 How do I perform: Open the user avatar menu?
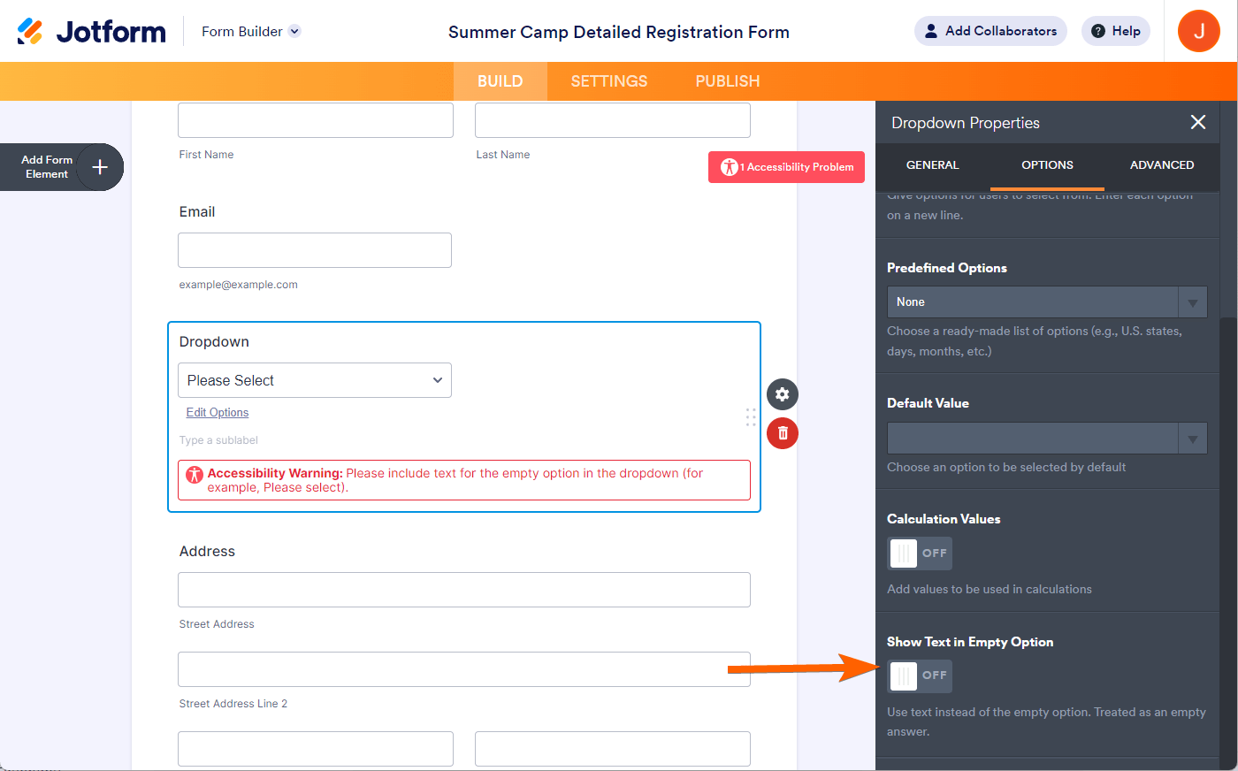1199,31
